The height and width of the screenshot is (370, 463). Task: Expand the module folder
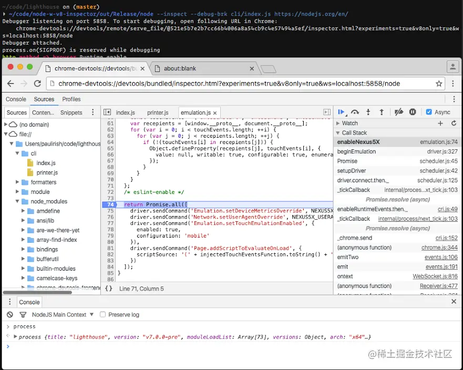[17, 192]
